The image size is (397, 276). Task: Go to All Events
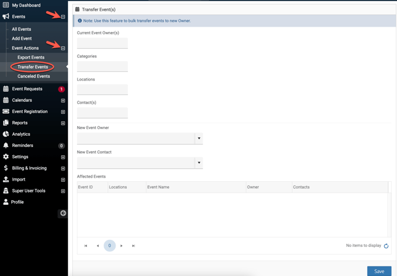21,29
